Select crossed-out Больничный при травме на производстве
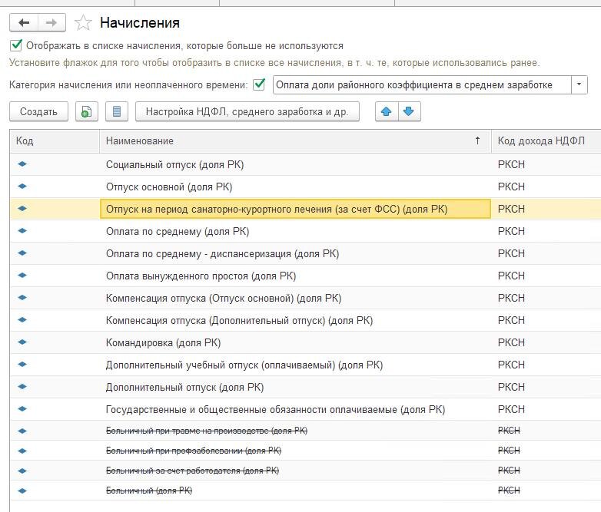 (305, 431)
